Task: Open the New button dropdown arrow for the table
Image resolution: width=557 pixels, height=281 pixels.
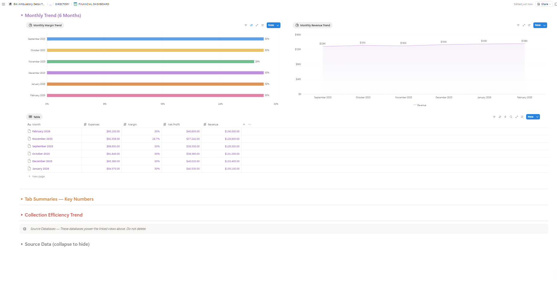Action: pyautogui.click(x=537, y=117)
